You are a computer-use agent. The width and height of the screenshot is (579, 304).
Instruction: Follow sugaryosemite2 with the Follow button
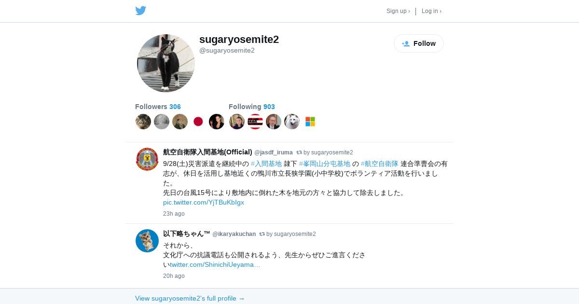419,43
